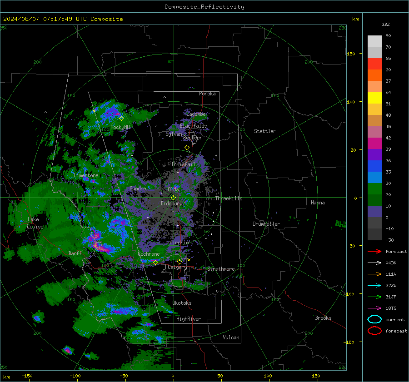
Task: Click the red forecast arrow in legend
Action: (374, 251)
